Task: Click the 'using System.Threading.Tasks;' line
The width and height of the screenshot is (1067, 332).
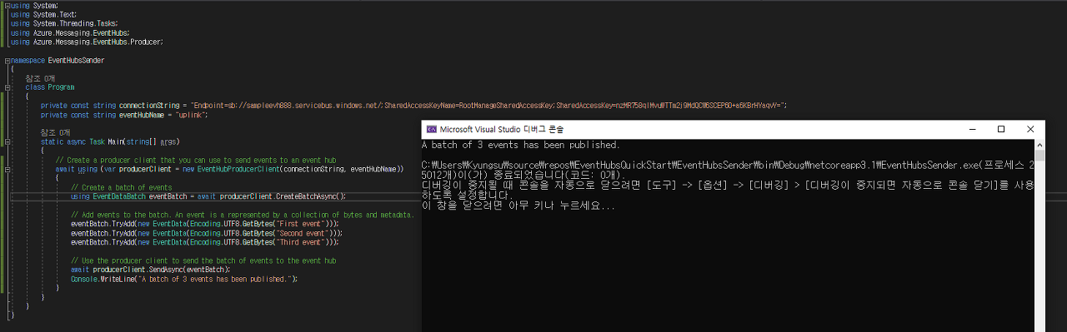Action: (x=64, y=23)
